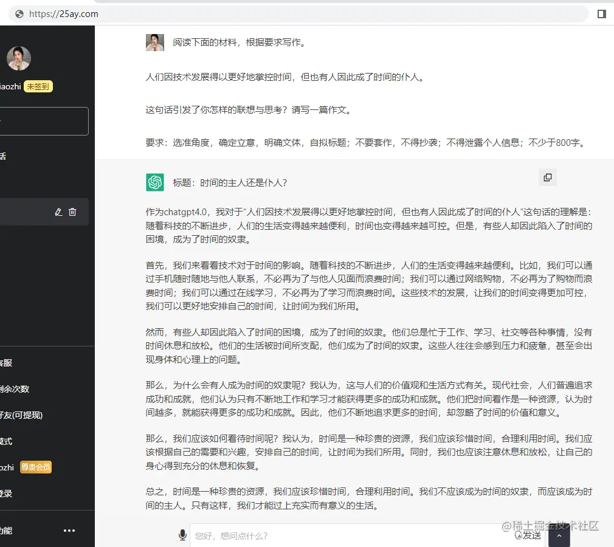Click the microphone voice input icon
This screenshot has width=614, height=547.
[182, 535]
